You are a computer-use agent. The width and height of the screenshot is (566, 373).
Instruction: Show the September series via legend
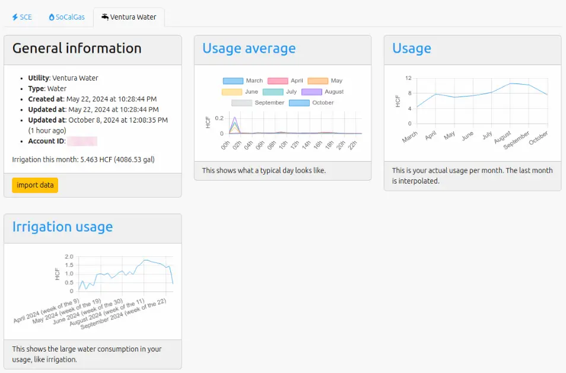[241, 103]
